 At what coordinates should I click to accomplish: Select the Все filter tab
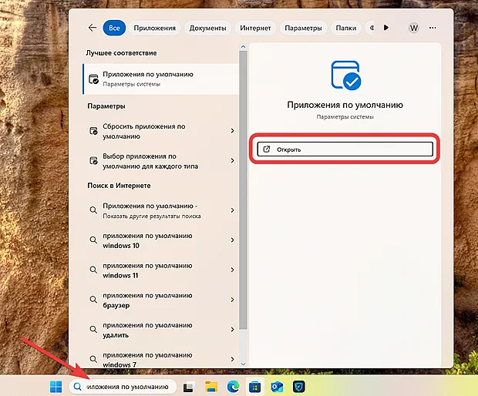click(114, 28)
